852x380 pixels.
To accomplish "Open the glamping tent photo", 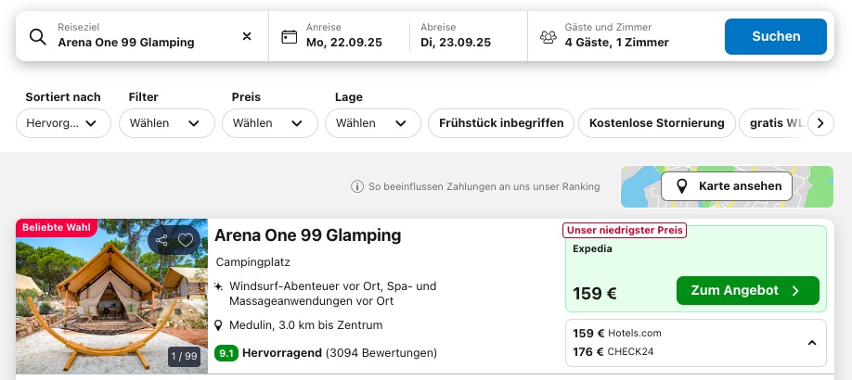I will (x=111, y=296).
